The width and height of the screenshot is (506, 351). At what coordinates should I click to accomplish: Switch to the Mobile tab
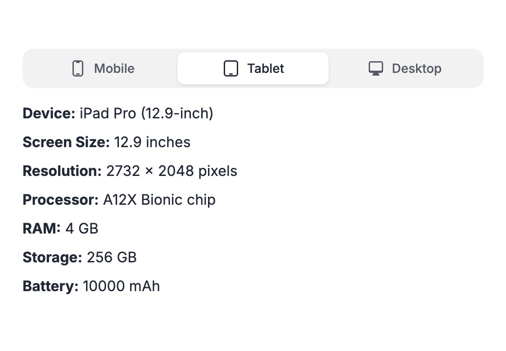(114, 68)
